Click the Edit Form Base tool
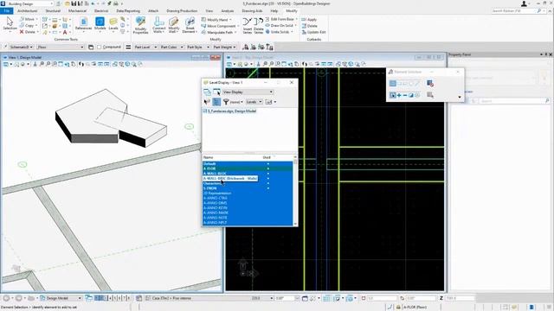The image size is (554, 311). pos(281,19)
